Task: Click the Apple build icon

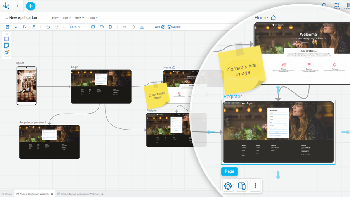Action: point(133,27)
